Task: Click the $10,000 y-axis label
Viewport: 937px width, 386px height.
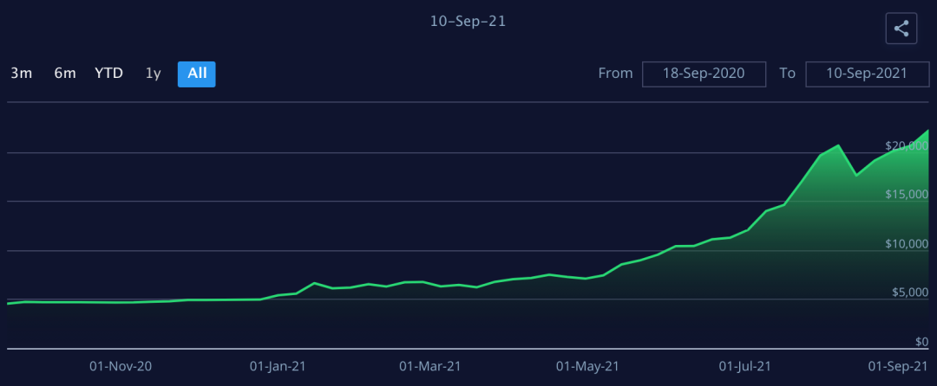Action: (906, 244)
